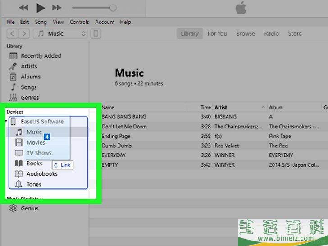328x246 pixels.
Task: Select the song Ending Page
Action: 116,136
